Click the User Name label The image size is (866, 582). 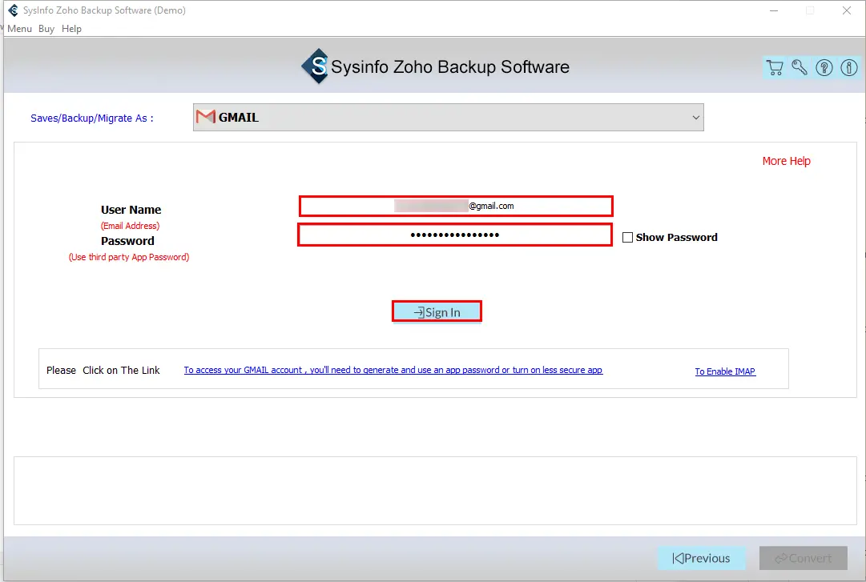pyautogui.click(x=131, y=210)
